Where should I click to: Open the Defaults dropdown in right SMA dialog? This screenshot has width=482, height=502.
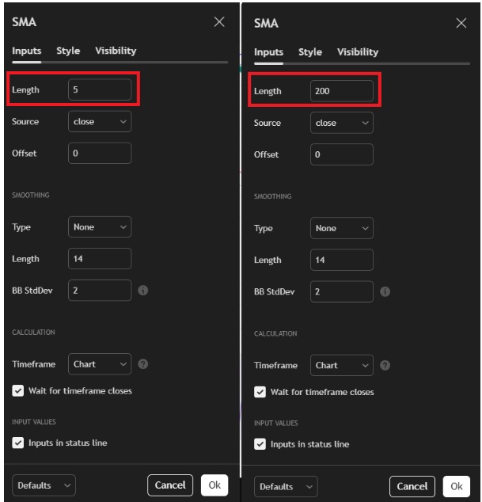[286, 486]
